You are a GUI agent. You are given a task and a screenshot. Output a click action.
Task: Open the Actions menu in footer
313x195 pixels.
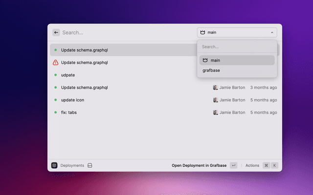click(x=252, y=165)
